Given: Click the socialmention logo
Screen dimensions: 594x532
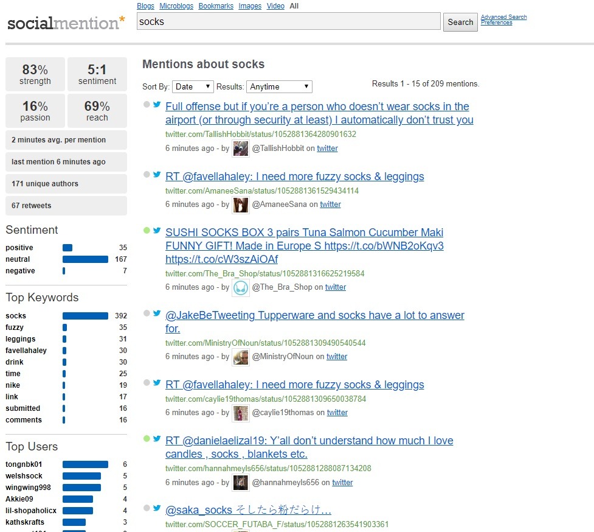Looking at the screenshot, I should (x=66, y=23).
